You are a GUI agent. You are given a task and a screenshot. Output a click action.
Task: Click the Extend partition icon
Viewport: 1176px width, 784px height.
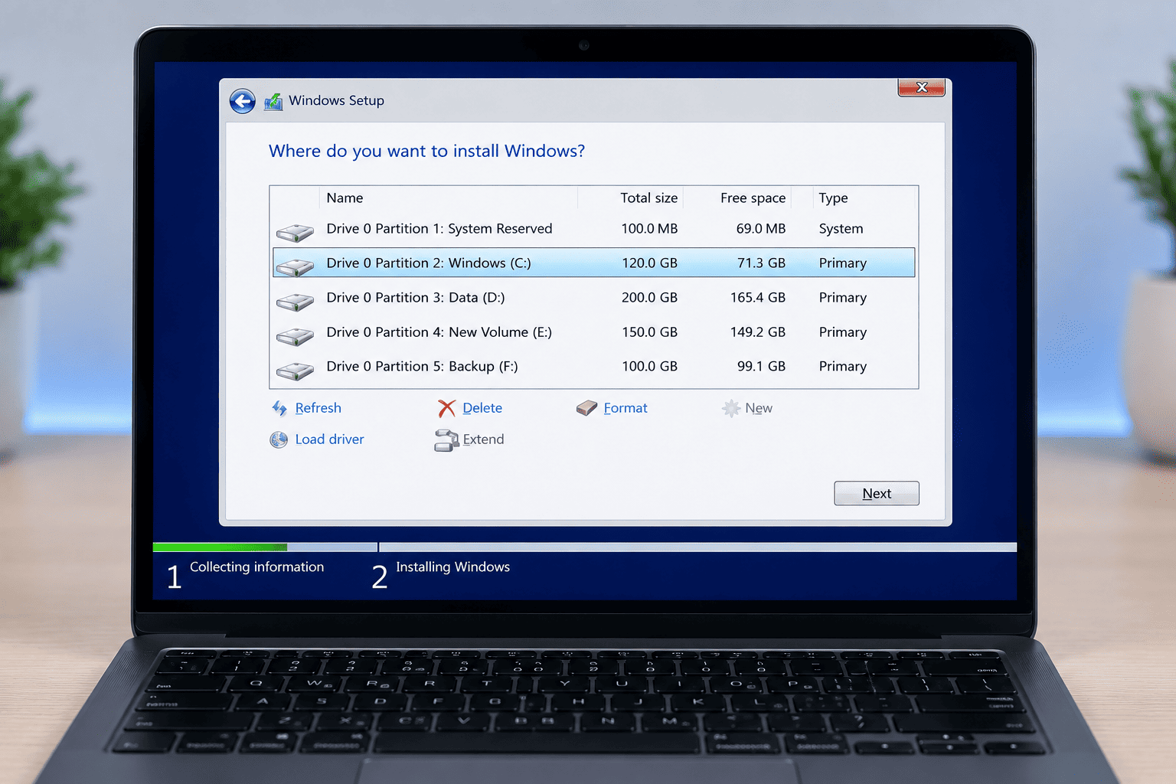pos(446,440)
